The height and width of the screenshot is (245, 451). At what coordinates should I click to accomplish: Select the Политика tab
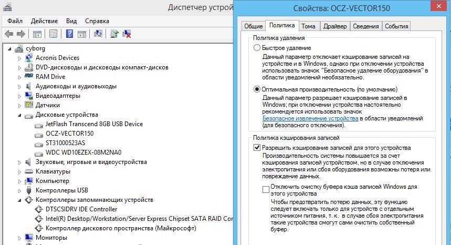(x=282, y=25)
